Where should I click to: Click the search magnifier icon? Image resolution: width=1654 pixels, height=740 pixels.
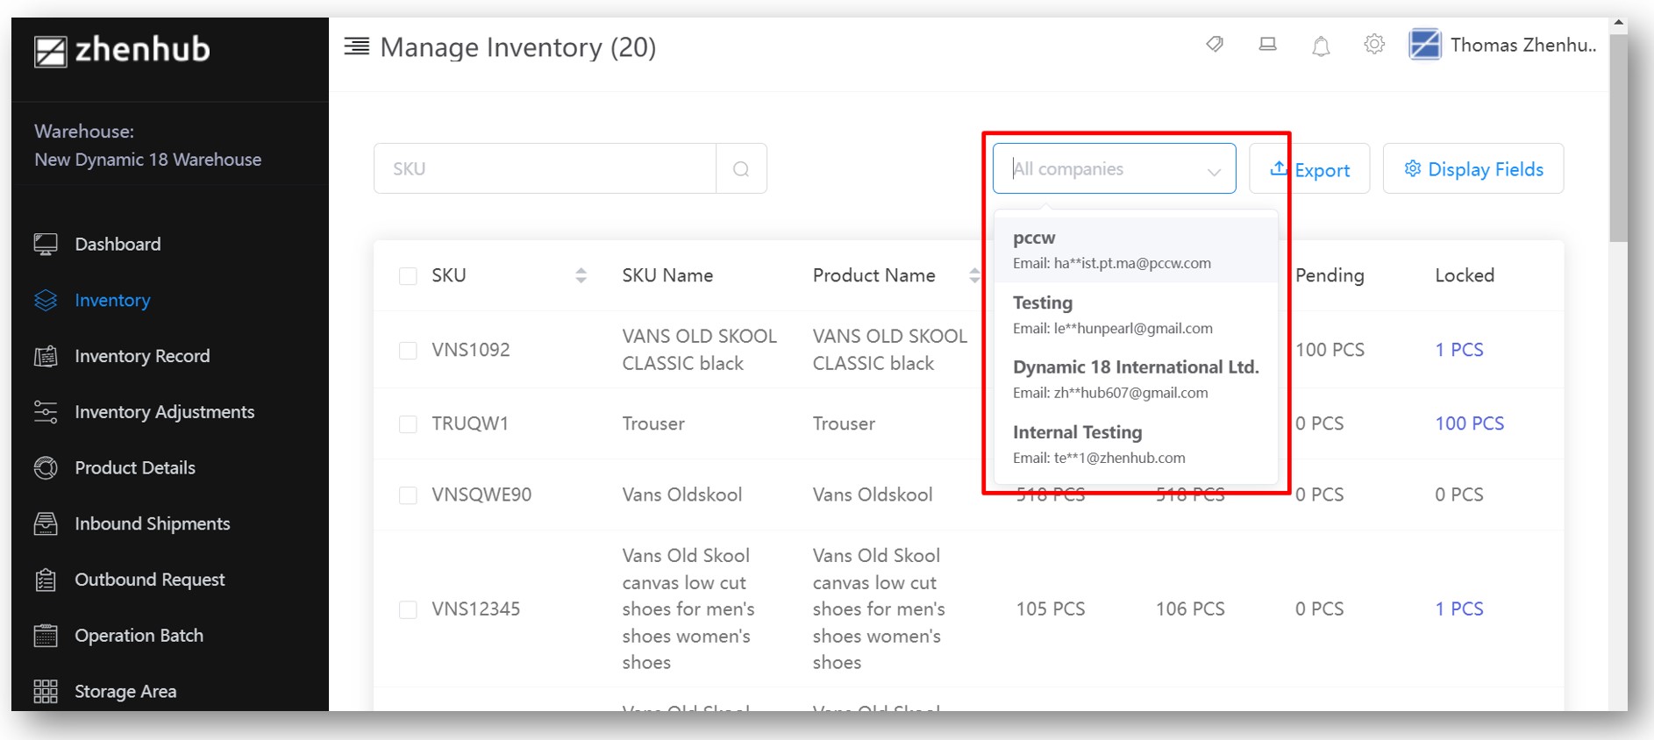click(x=741, y=169)
